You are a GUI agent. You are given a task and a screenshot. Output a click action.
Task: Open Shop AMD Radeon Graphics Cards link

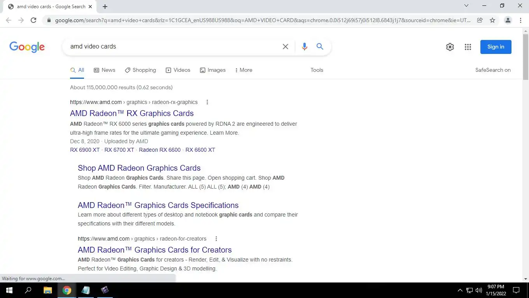(139, 168)
